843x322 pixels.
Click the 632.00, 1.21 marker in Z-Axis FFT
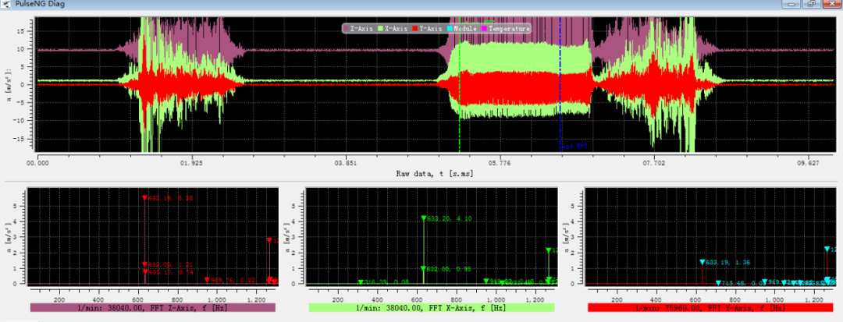click(x=144, y=265)
